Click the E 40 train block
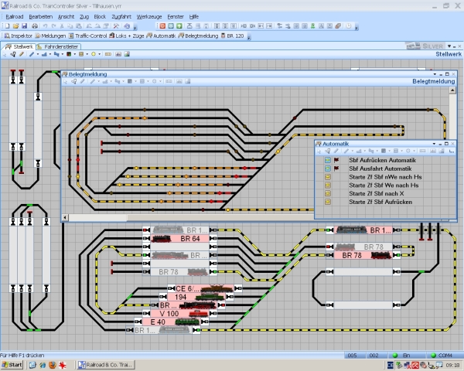Image resolution: width=464 pixels, height=371 pixels. pos(159,321)
